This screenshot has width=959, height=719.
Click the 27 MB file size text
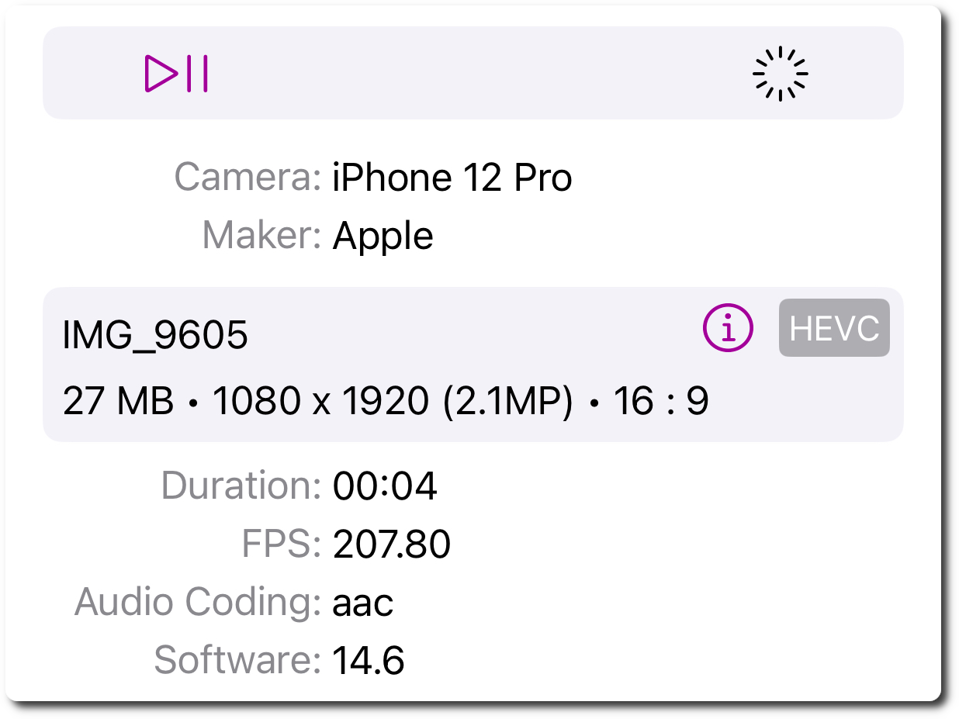[x=118, y=402]
